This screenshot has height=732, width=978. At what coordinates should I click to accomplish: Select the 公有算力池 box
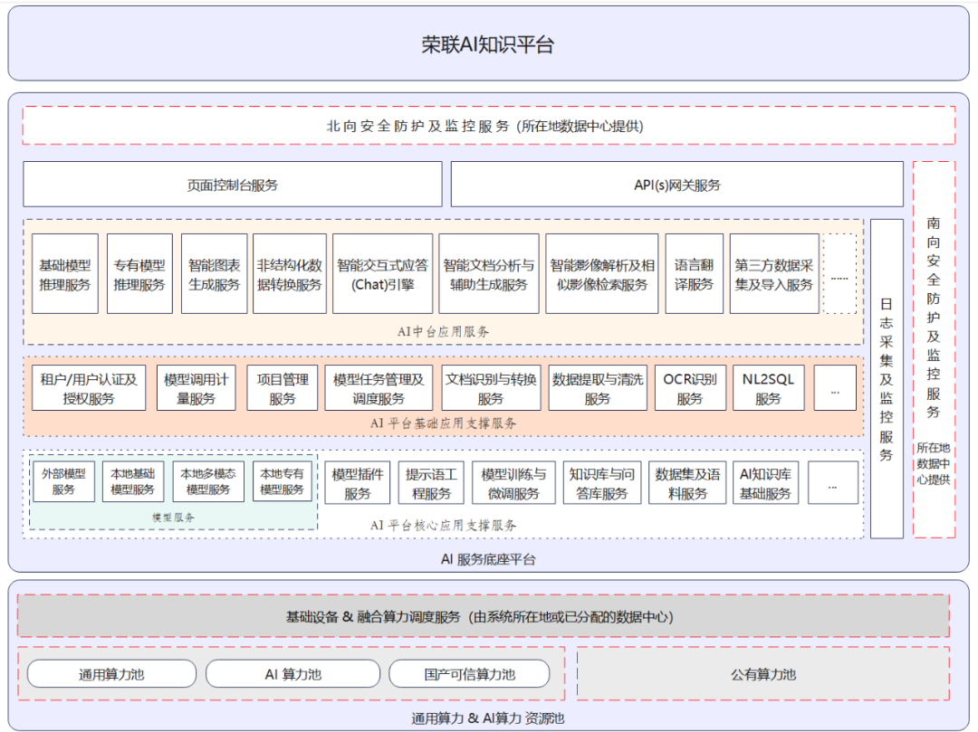(763, 674)
